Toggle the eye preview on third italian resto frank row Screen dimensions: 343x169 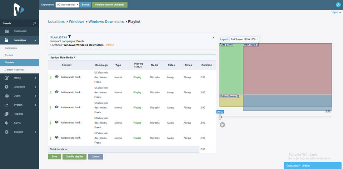point(56,107)
